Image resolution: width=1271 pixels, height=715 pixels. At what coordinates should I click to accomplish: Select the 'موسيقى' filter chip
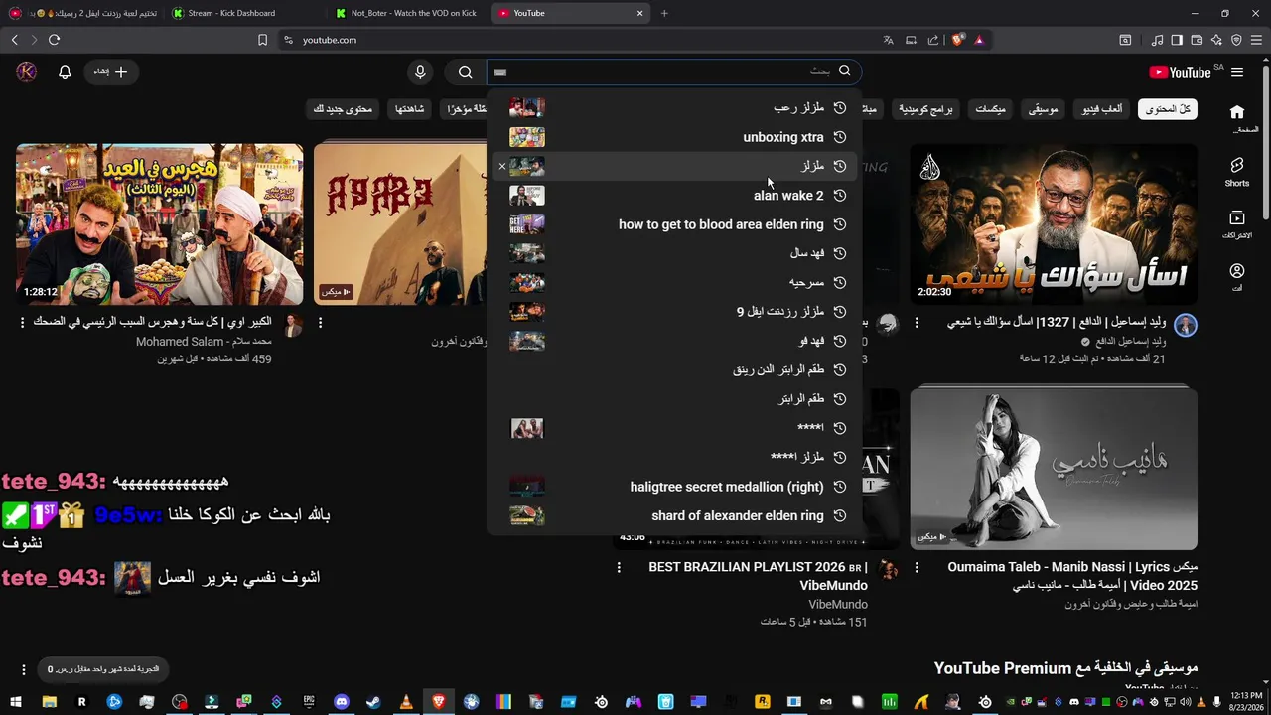[x=1042, y=109]
